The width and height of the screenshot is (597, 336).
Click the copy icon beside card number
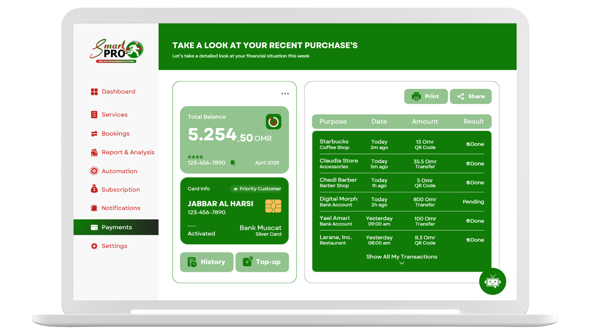(x=233, y=163)
